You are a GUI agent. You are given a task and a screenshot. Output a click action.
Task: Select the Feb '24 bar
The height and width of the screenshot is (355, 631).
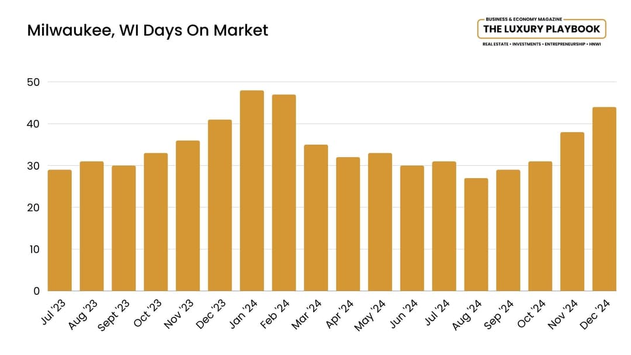(x=284, y=193)
